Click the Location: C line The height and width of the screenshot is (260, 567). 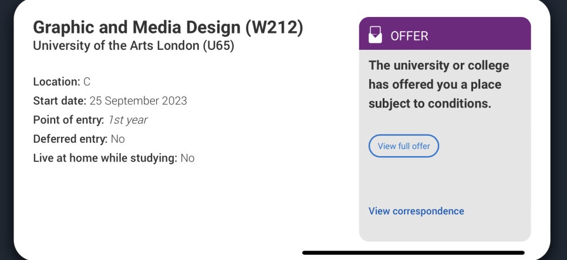point(62,82)
